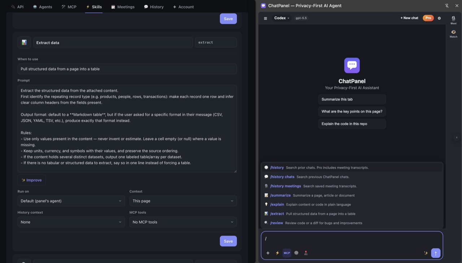Click the joystick icon in chat input
The width and height of the screenshot is (462, 263).
tap(306, 253)
